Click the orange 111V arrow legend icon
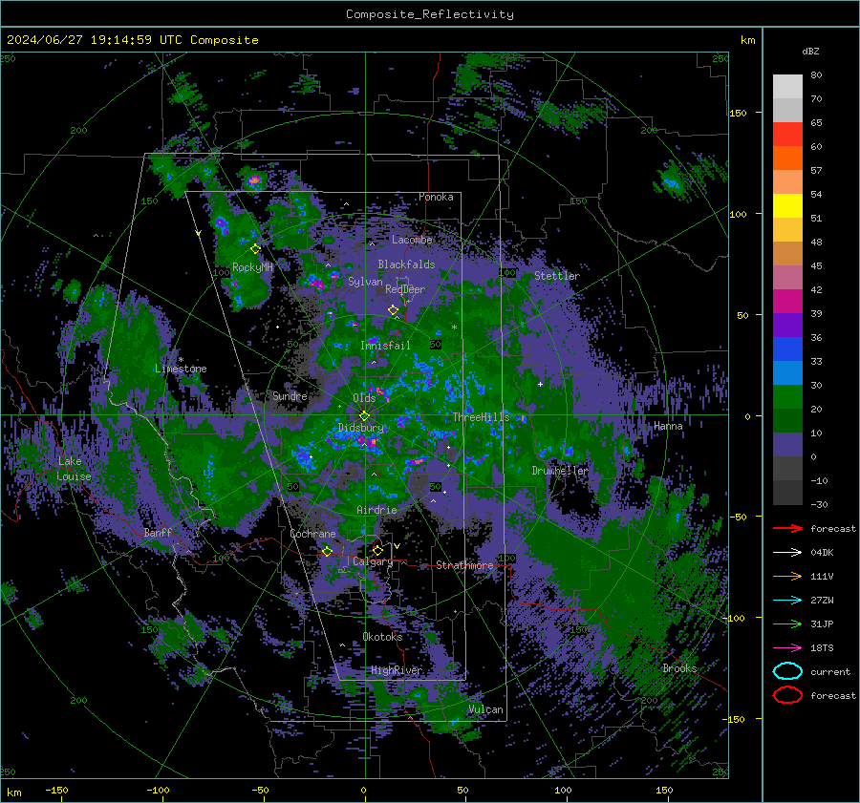The height and width of the screenshot is (803, 860). 787,576
